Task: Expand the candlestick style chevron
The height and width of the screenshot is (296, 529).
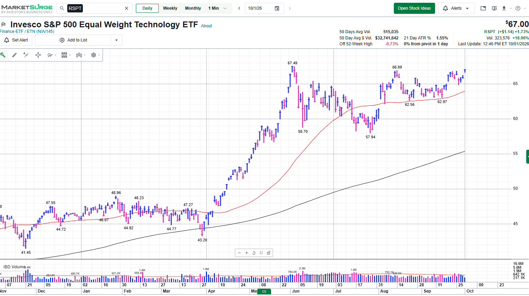Action: tap(85, 55)
